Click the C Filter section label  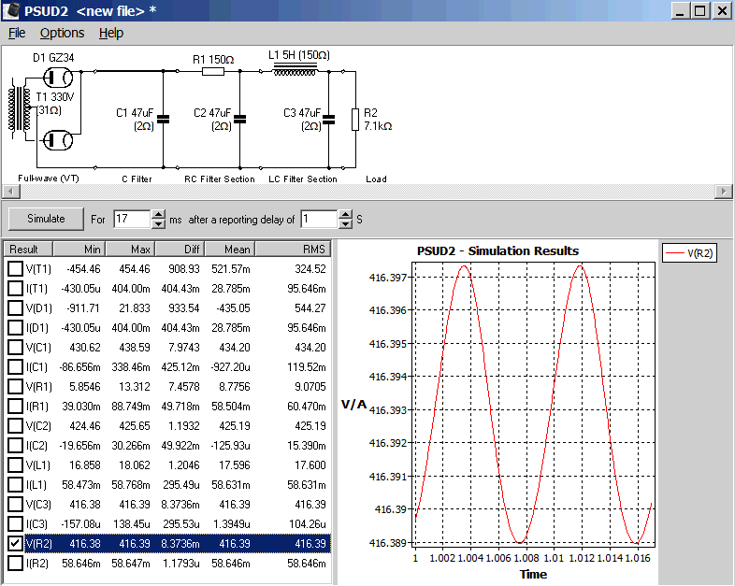[x=137, y=179]
